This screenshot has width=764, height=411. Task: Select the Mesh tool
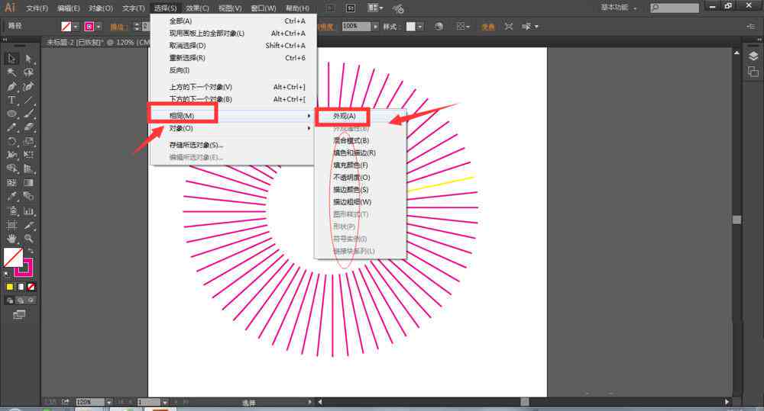[x=11, y=183]
